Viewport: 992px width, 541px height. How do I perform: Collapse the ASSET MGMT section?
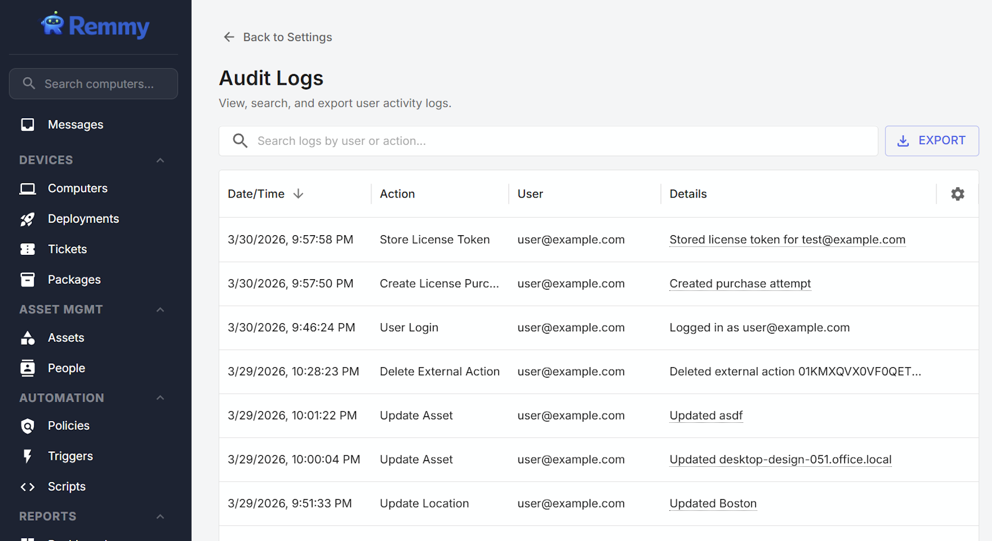coord(160,309)
